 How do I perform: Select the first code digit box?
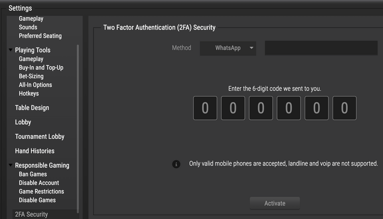tap(205, 108)
